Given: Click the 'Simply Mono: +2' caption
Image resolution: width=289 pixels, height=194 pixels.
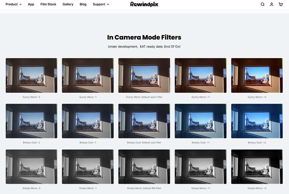Looking at the screenshot, I should (x=257, y=188).
